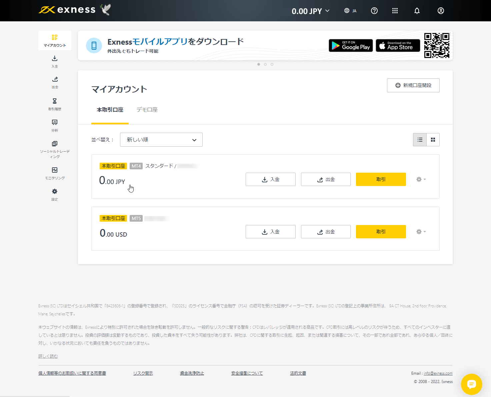Click the 新規口座開設 button
This screenshot has width=491, height=397.
point(413,85)
